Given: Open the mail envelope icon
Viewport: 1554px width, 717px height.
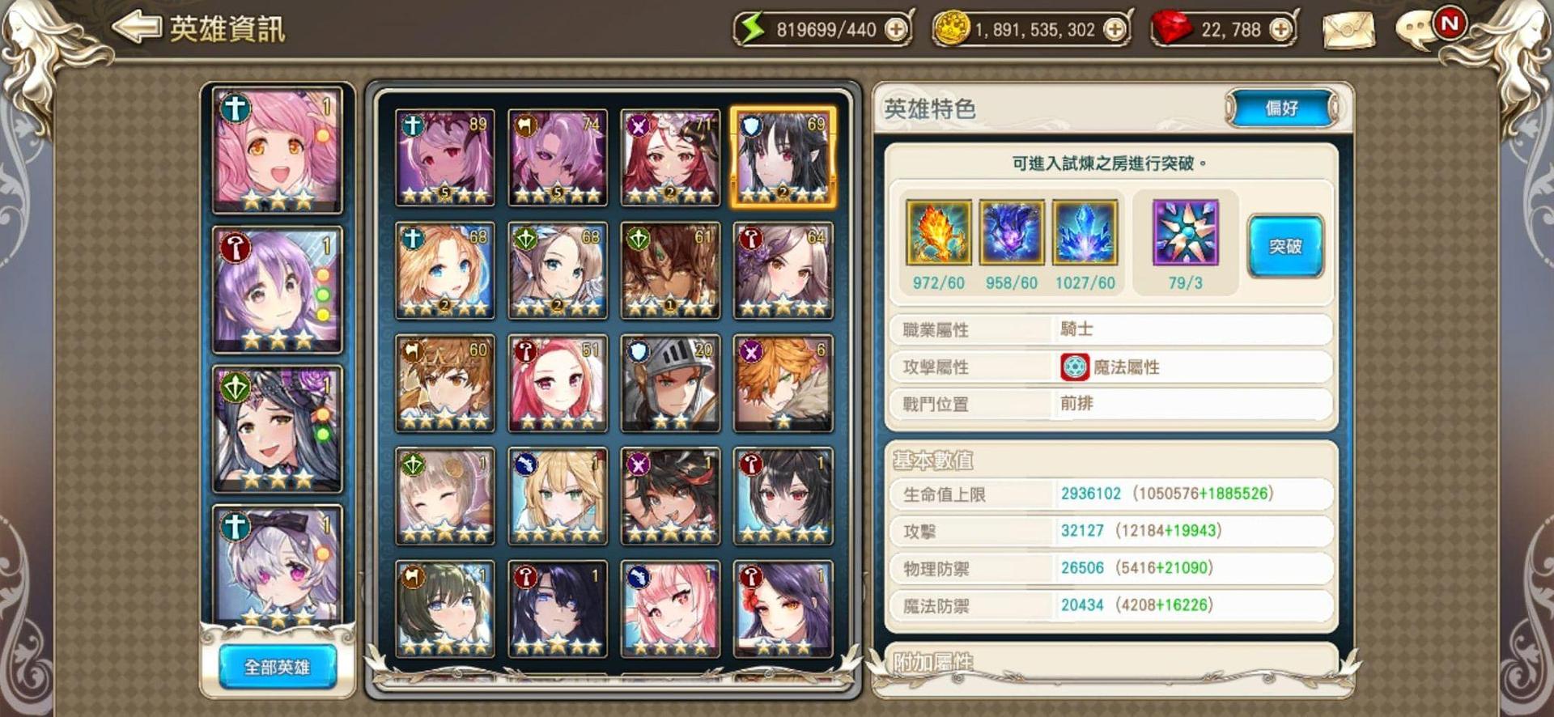Looking at the screenshot, I should pyautogui.click(x=1348, y=31).
